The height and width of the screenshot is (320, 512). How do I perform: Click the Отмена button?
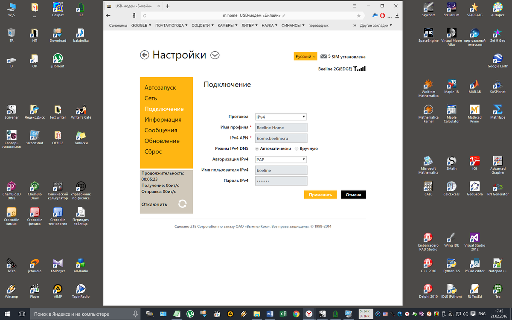point(353,195)
